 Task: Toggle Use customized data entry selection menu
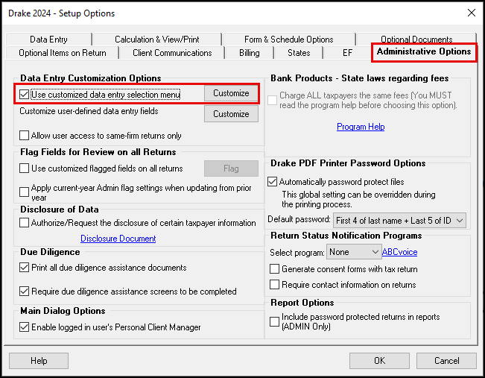24,94
